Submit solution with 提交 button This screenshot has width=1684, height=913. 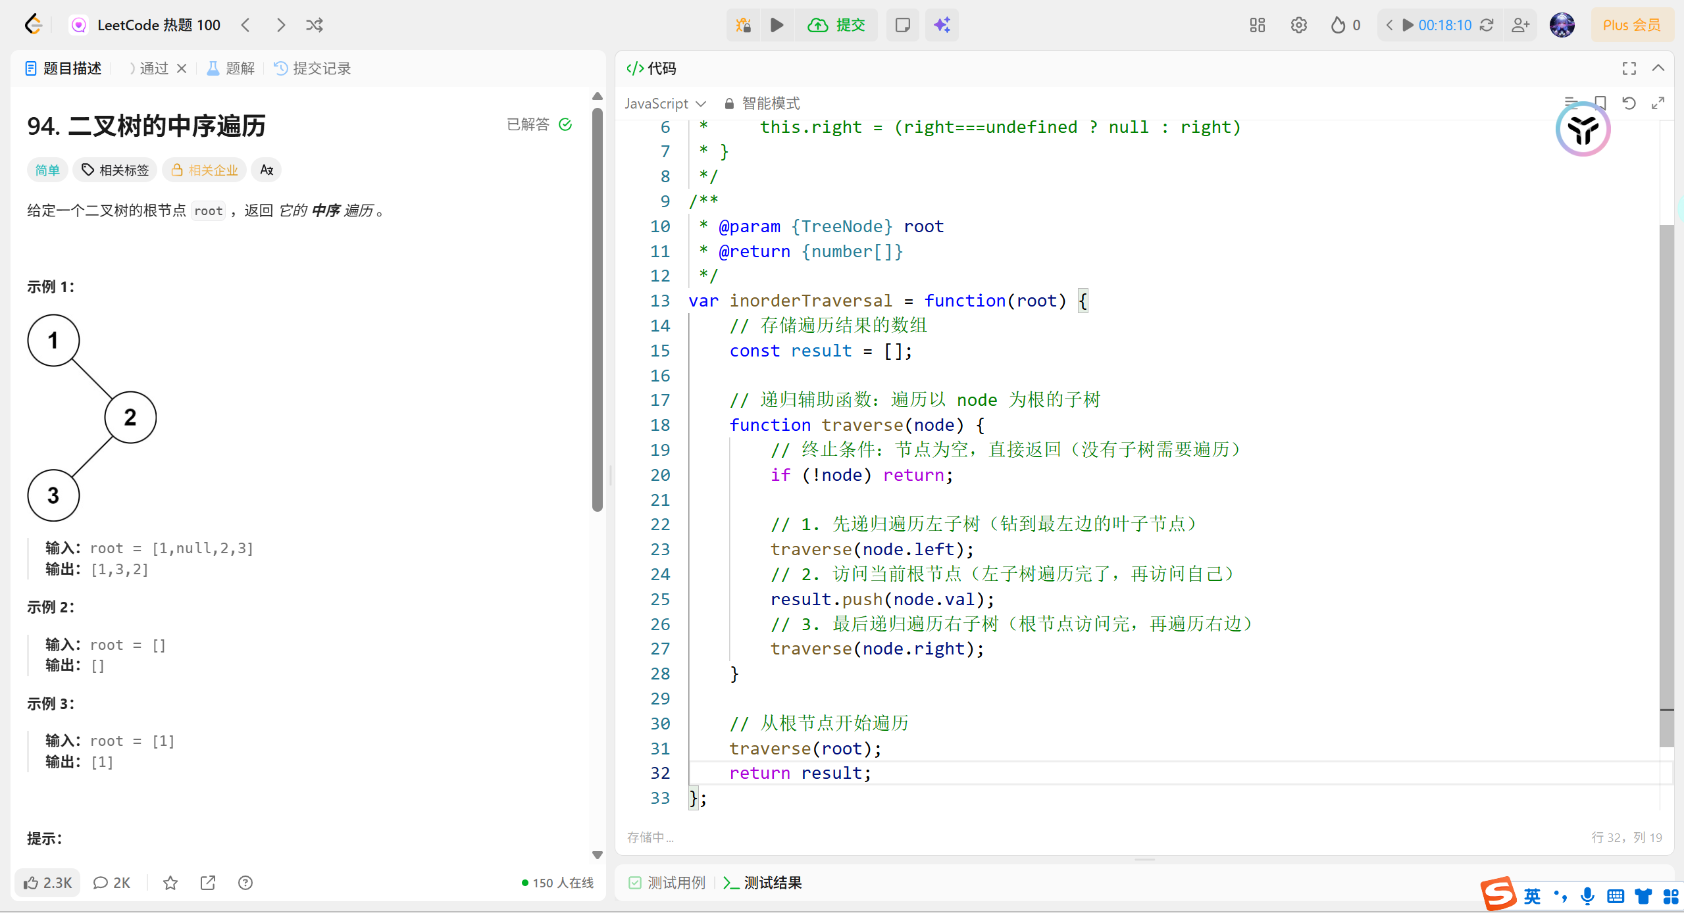coord(836,25)
